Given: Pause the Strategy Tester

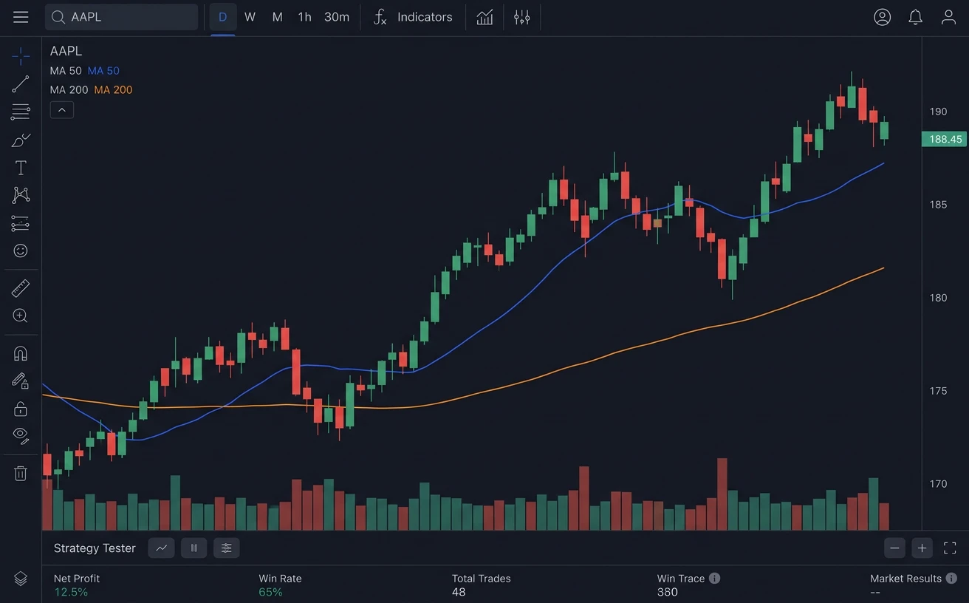Looking at the screenshot, I should [194, 548].
